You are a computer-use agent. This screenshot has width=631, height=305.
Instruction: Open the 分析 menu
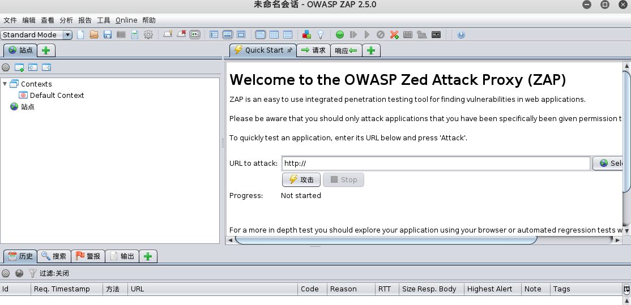(66, 20)
